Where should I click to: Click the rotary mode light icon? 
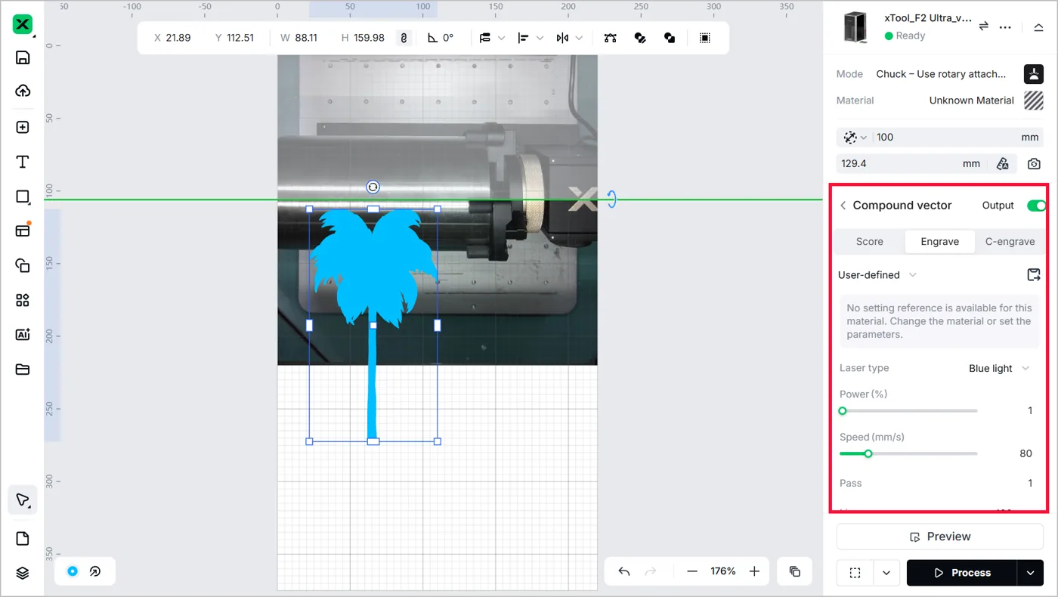(1034, 74)
